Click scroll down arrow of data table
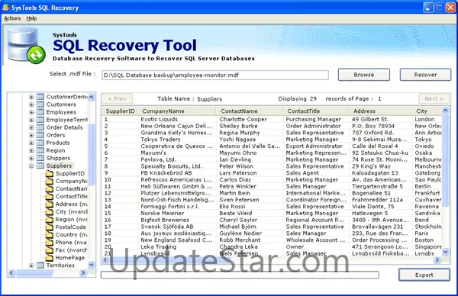This screenshot has height=296, width=458. [x=445, y=252]
